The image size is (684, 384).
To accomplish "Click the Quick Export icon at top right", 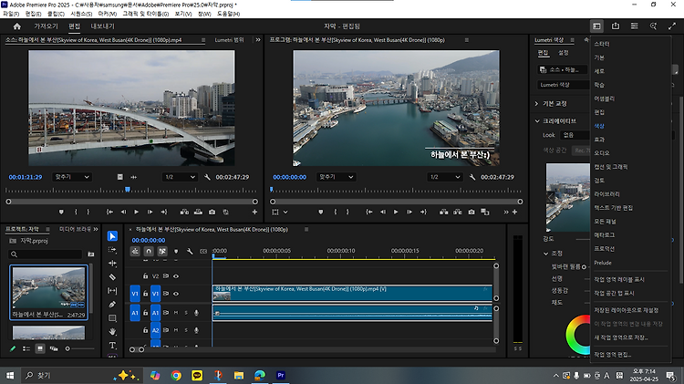I will point(616,26).
